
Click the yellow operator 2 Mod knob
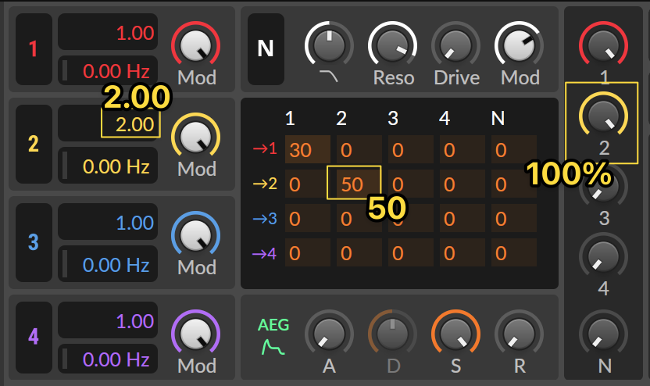[x=195, y=137]
